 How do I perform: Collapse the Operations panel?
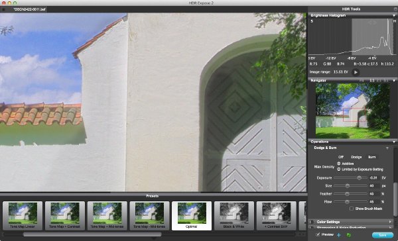coord(394,142)
